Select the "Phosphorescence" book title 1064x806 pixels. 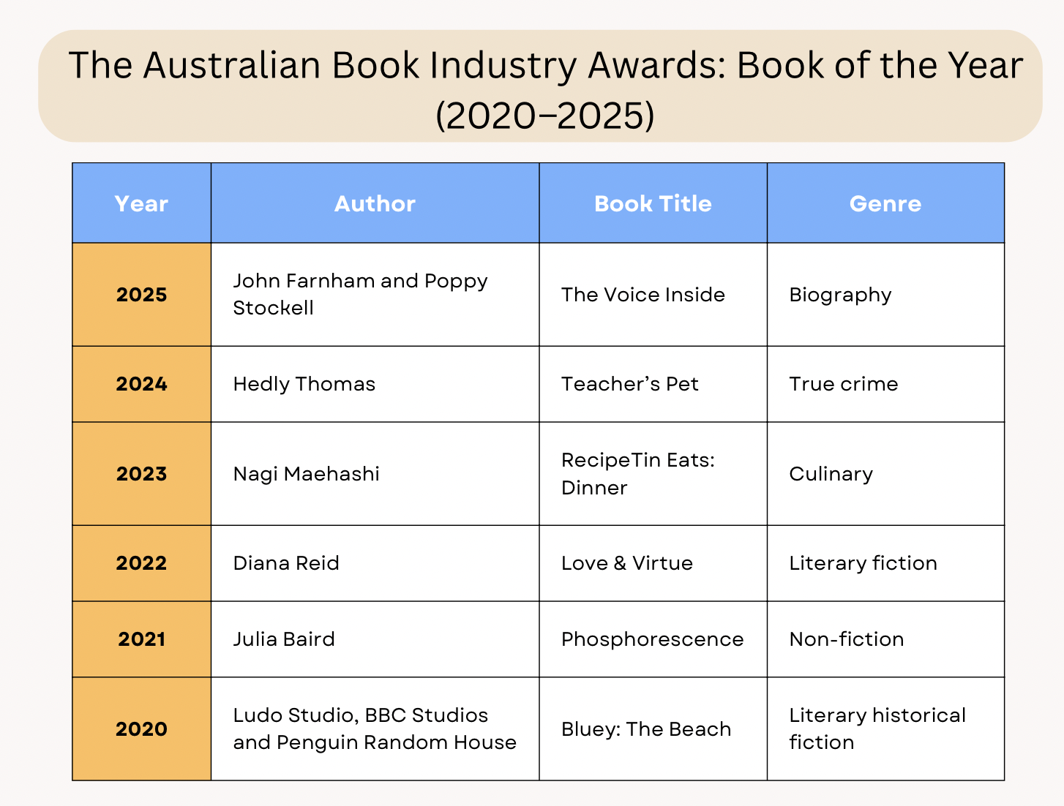coord(653,639)
